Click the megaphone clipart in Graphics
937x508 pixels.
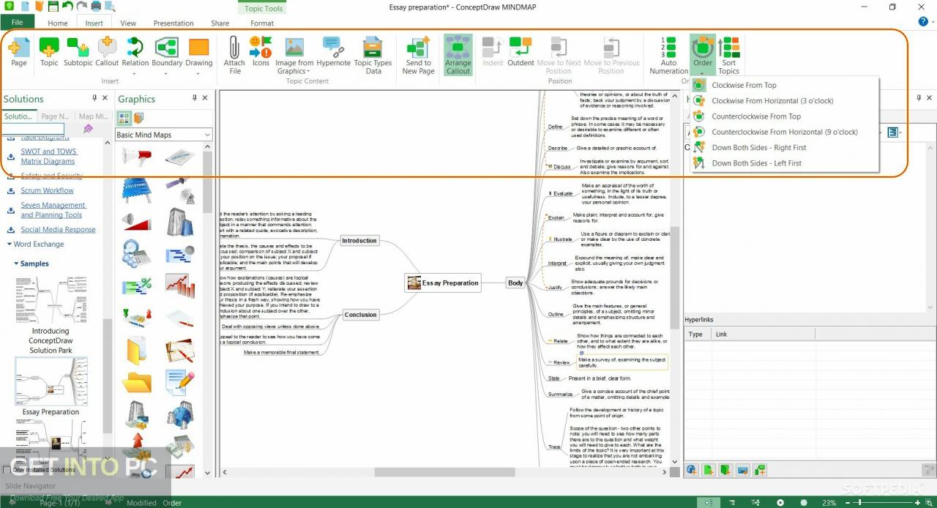137,157
